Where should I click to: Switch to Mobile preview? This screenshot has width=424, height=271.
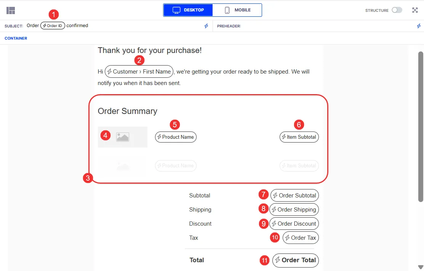point(237,10)
